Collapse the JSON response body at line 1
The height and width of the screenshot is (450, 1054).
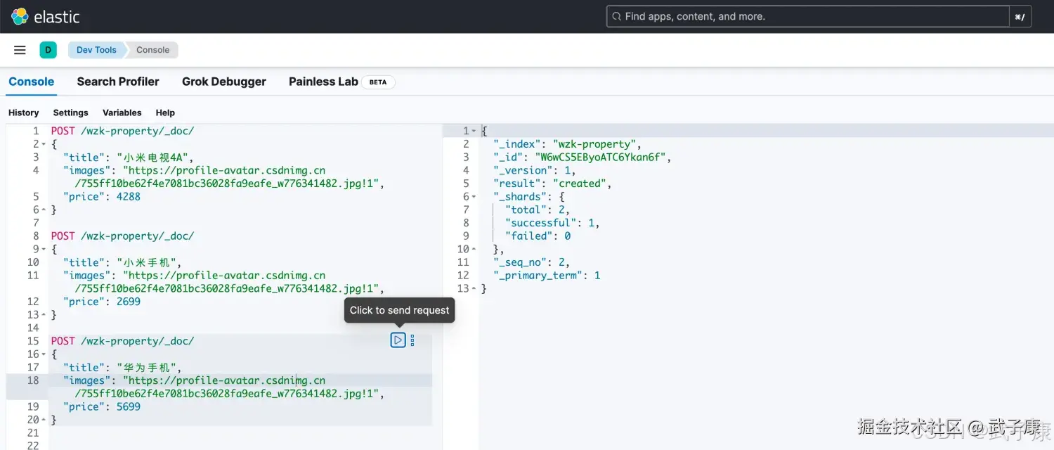coord(473,130)
